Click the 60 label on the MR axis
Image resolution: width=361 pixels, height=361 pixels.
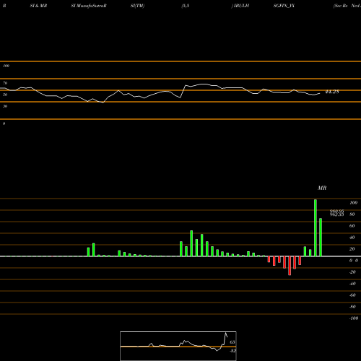click(352, 226)
